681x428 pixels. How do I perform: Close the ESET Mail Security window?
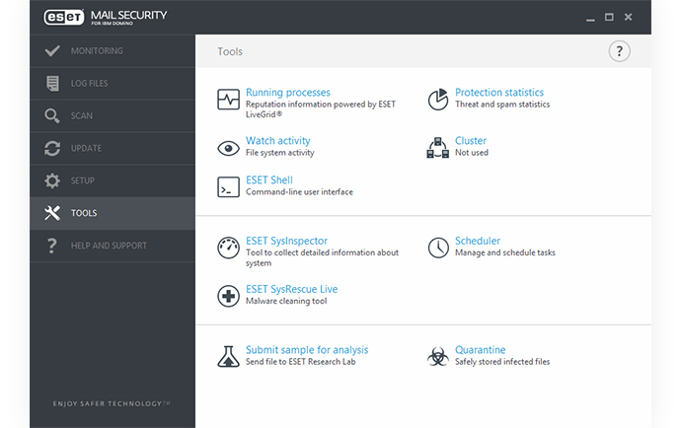(628, 17)
